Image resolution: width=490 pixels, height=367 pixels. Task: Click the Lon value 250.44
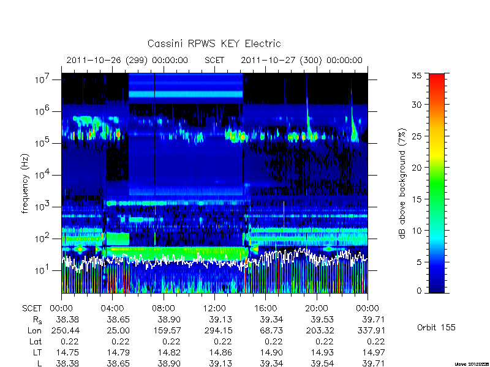coord(66,330)
